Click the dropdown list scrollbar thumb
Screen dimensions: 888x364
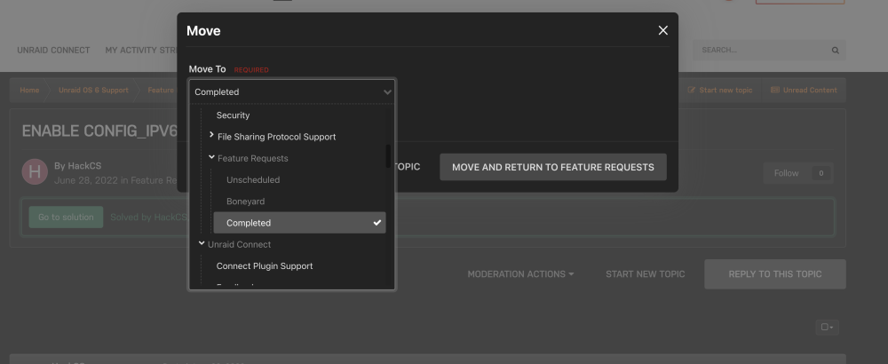pos(388,155)
